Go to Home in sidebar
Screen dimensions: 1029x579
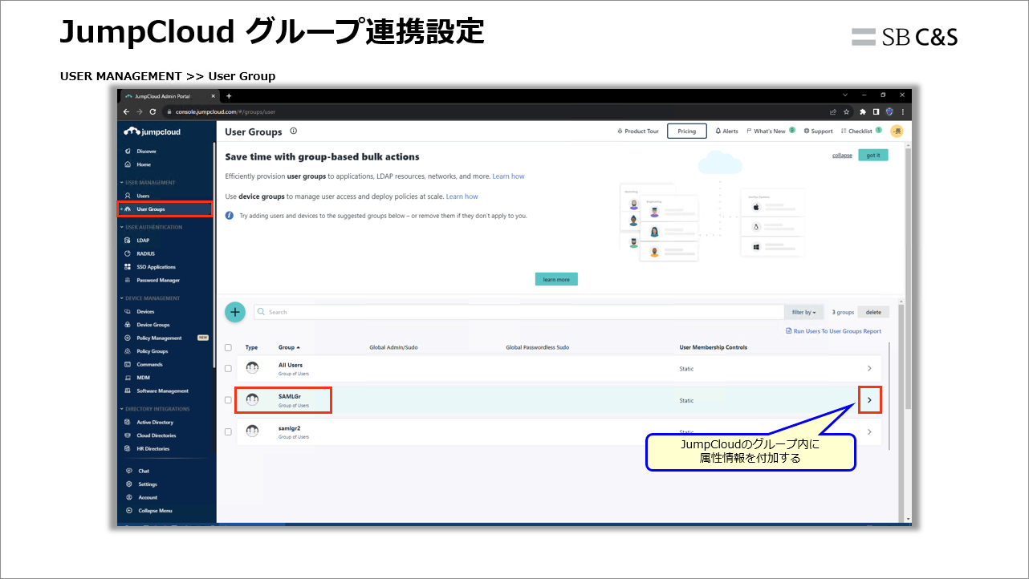[143, 164]
